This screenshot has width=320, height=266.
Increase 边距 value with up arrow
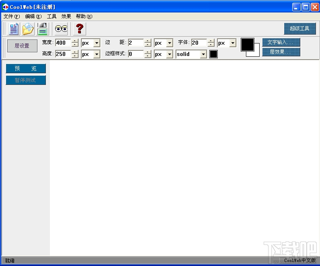pyautogui.click(x=148, y=41)
